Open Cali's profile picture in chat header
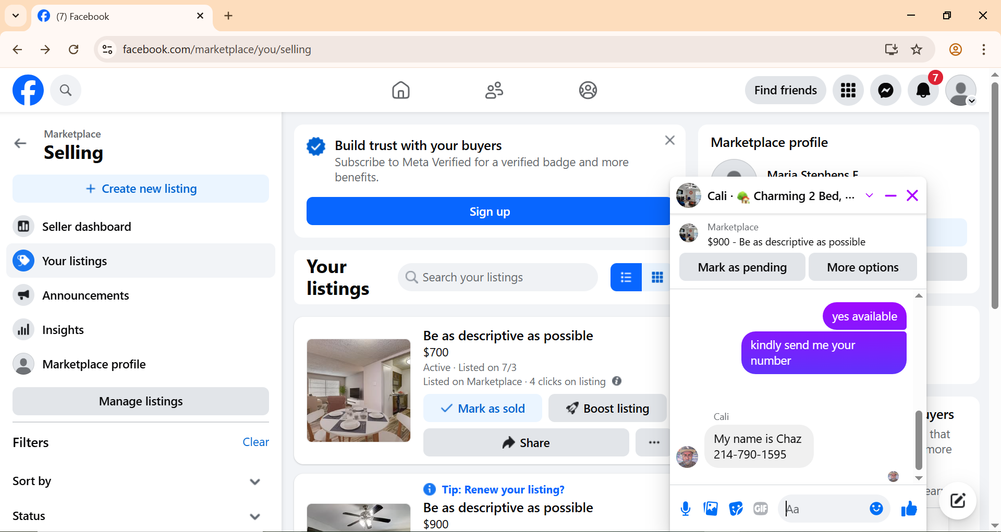The image size is (1001, 532). click(x=689, y=196)
